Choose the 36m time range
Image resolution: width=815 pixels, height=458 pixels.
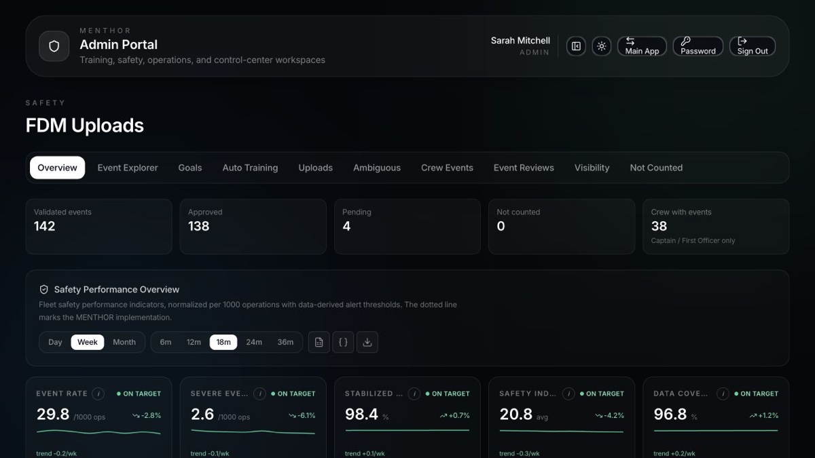coord(285,342)
